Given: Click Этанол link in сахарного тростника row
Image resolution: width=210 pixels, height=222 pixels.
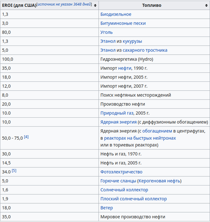Looking at the screenshot, I should (x=108, y=50).
